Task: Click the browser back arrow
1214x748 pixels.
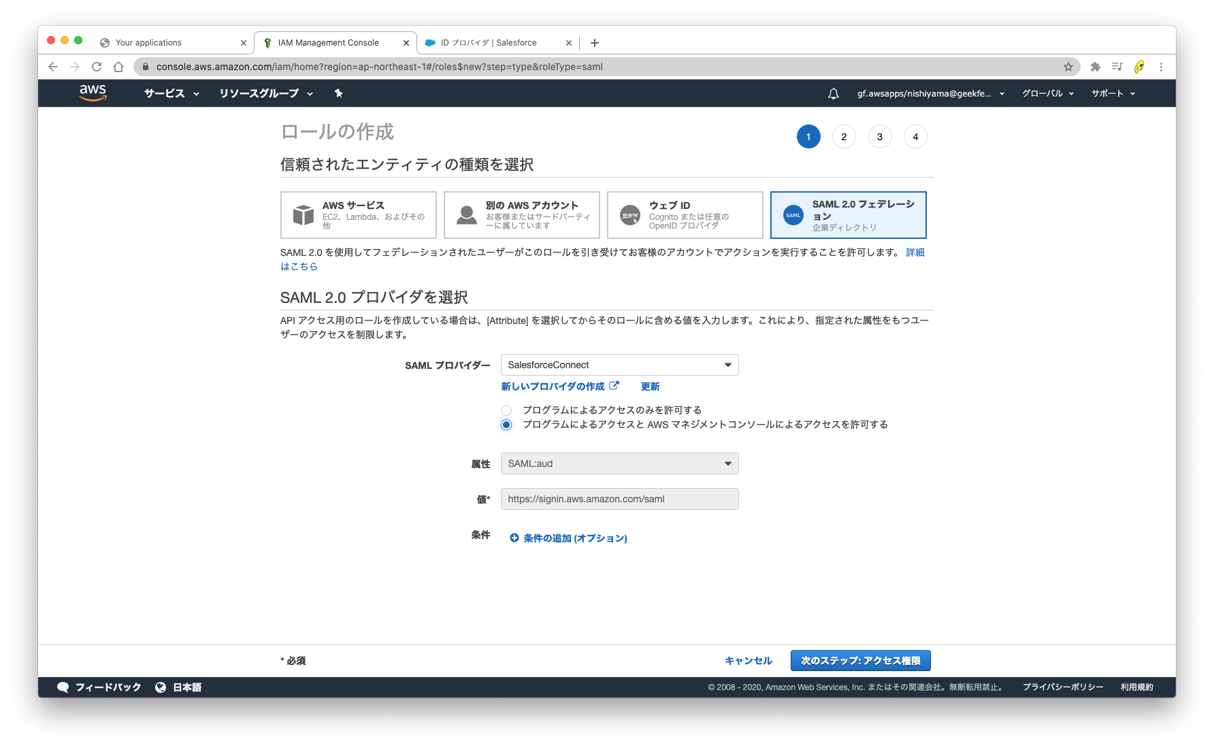Action: click(x=53, y=67)
